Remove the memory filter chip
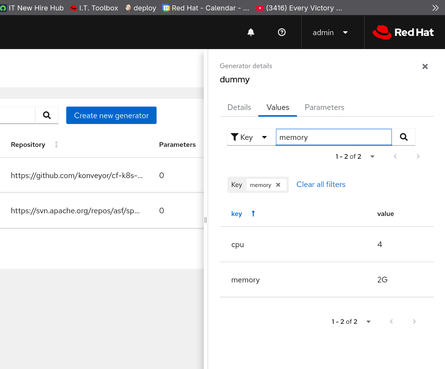Screen dimensions: 445x369 coord(278,185)
